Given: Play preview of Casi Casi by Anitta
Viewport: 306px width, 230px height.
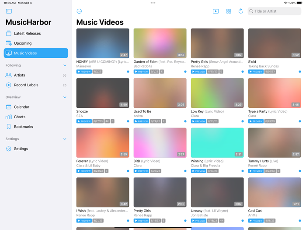Looking at the screenshot, I should (256, 221).
